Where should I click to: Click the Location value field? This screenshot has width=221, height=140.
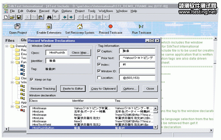(x=137, y=77)
